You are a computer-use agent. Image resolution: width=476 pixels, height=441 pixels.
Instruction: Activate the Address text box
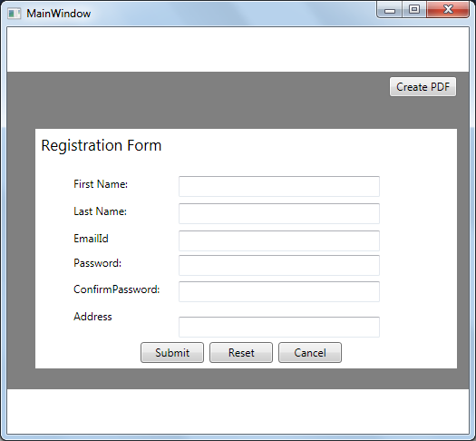click(x=279, y=327)
